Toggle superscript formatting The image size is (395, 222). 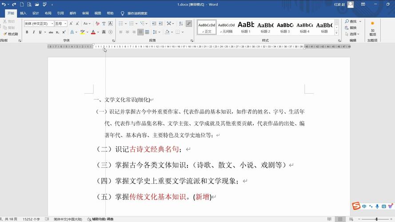[x=64, y=32]
